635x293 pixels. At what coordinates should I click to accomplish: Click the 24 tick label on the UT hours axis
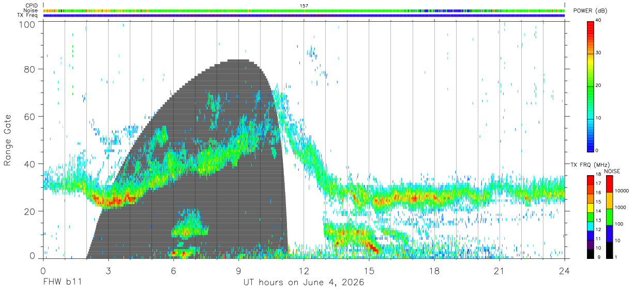(x=565, y=270)
